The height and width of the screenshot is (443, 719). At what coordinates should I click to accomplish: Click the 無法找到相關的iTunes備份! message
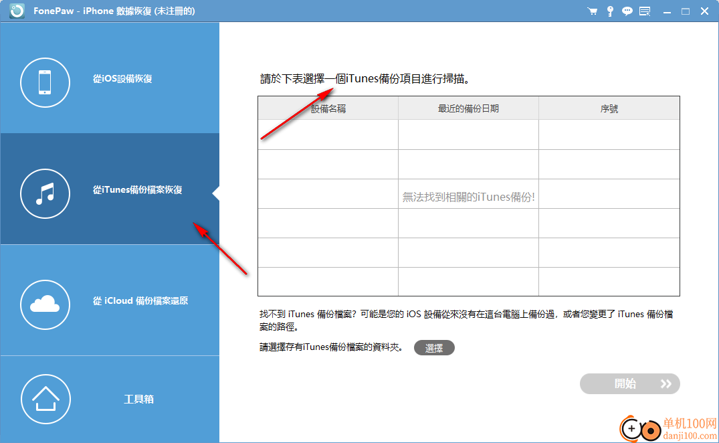(x=469, y=197)
